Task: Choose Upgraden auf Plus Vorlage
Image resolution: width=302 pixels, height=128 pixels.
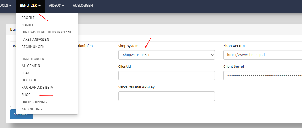Action: (x=47, y=32)
